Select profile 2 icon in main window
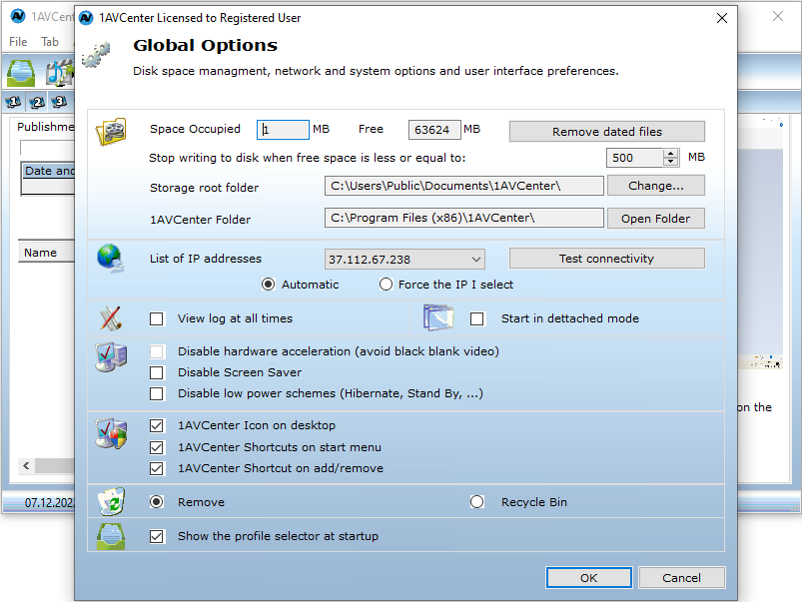The width and height of the screenshot is (802, 602). pos(37,102)
